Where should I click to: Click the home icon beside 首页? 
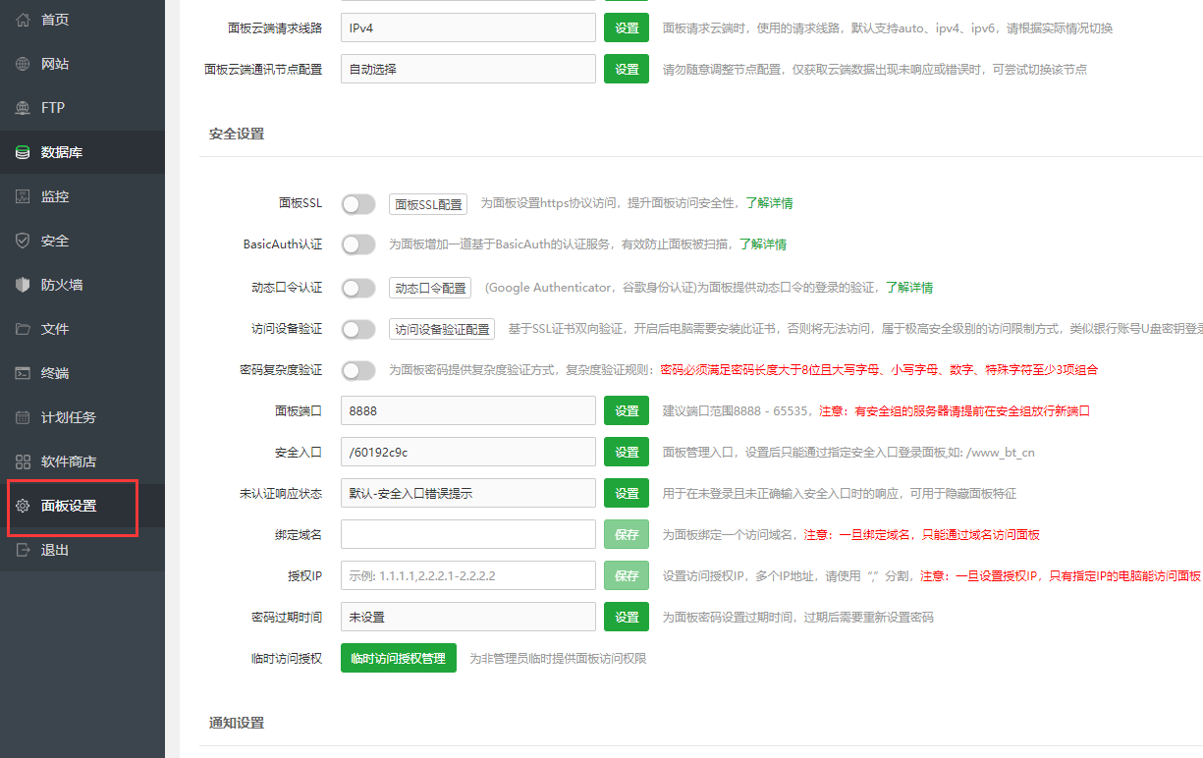[23, 20]
